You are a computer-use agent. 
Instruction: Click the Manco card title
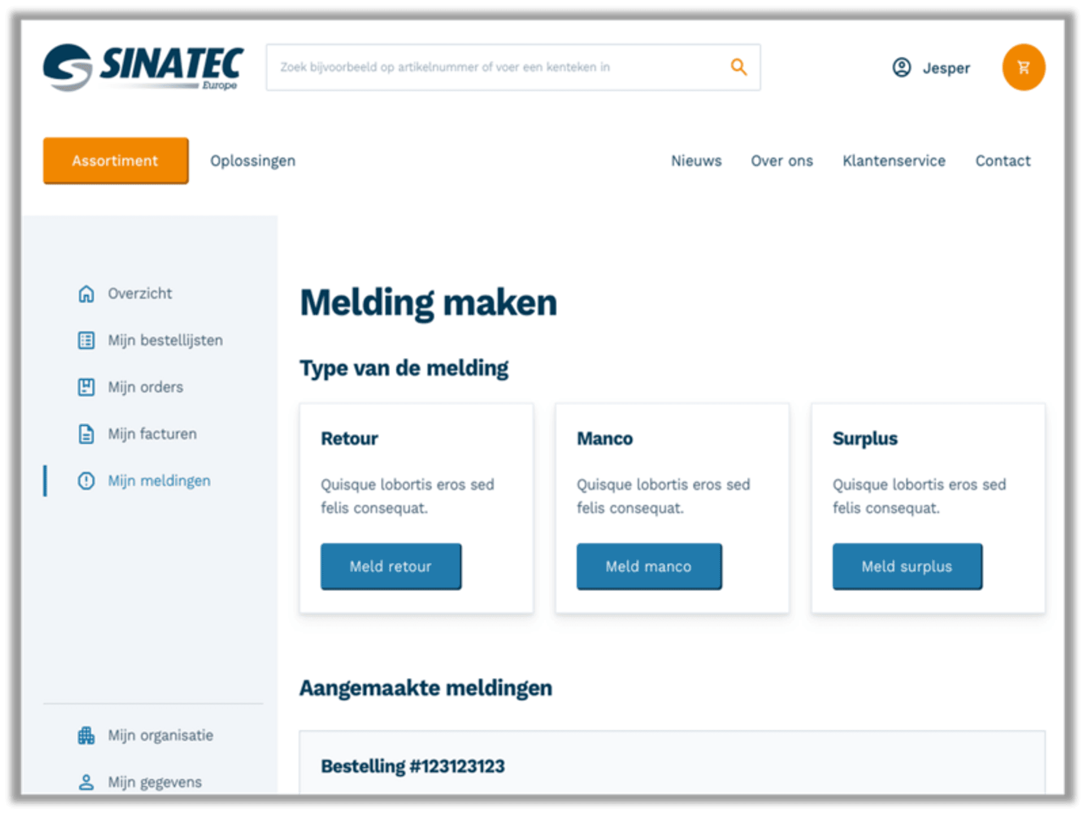[x=605, y=439]
